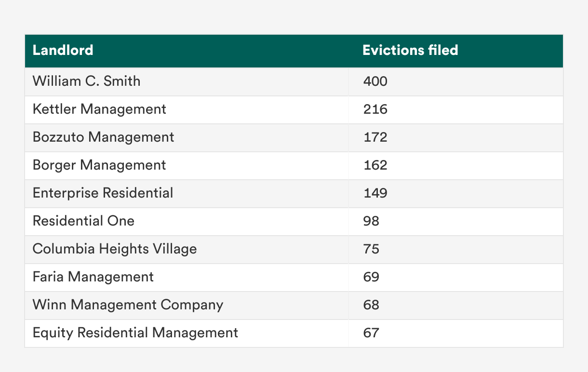Select the Faria Management landlord cell
Image resolution: width=588 pixels, height=372 pixels.
click(93, 277)
